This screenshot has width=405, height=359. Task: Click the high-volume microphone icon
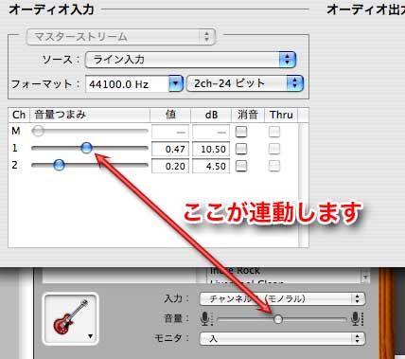coord(356,318)
